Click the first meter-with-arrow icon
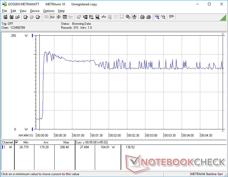The height and width of the screenshot is (177, 228). click(x=26, y=17)
